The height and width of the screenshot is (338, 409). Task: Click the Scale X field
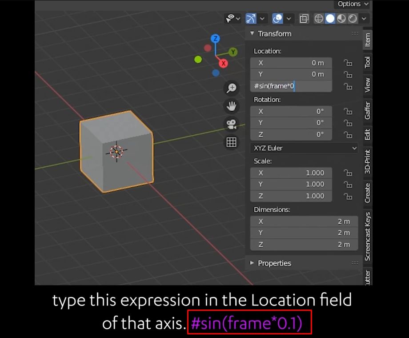(291, 173)
